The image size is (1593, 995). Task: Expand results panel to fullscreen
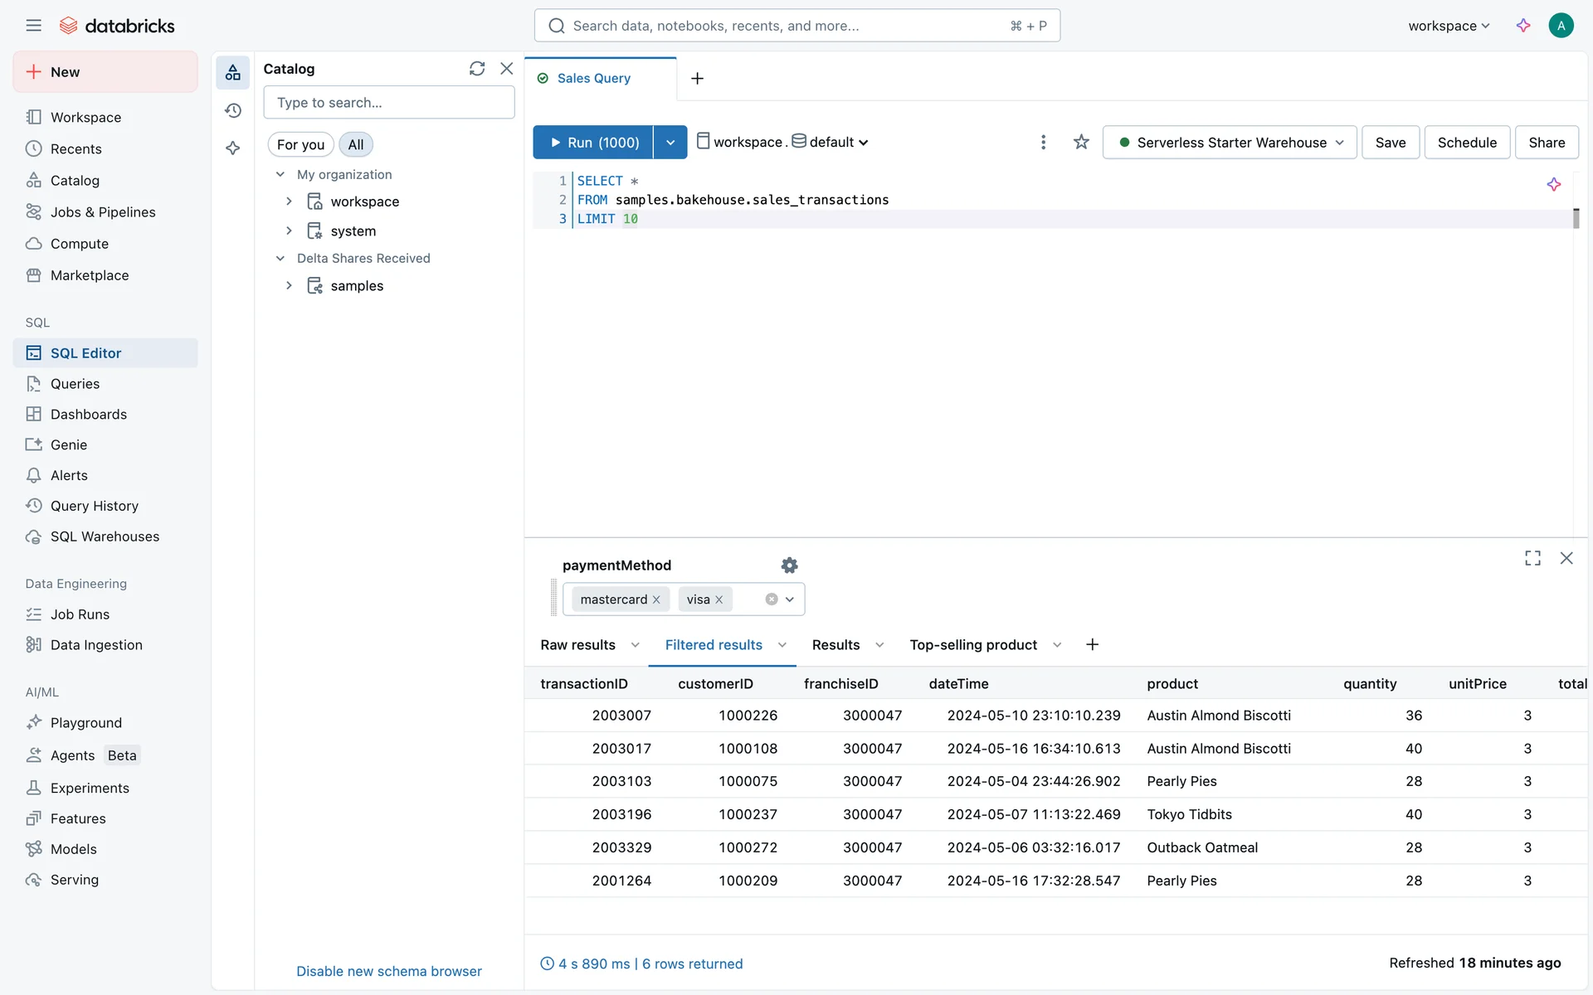(x=1532, y=558)
